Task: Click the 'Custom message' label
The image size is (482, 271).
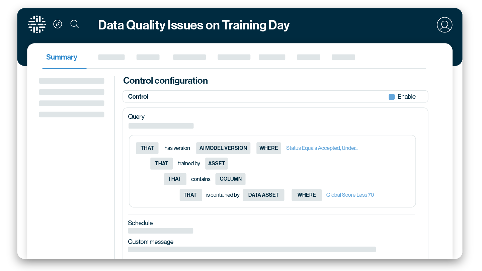Action: pyautogui.click(x=151, y=242)
